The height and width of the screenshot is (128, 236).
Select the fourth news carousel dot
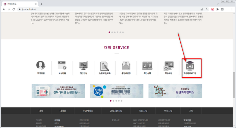tap(118, 32)
